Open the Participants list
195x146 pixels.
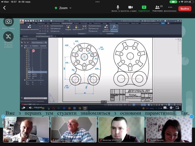tap(157, 7)
